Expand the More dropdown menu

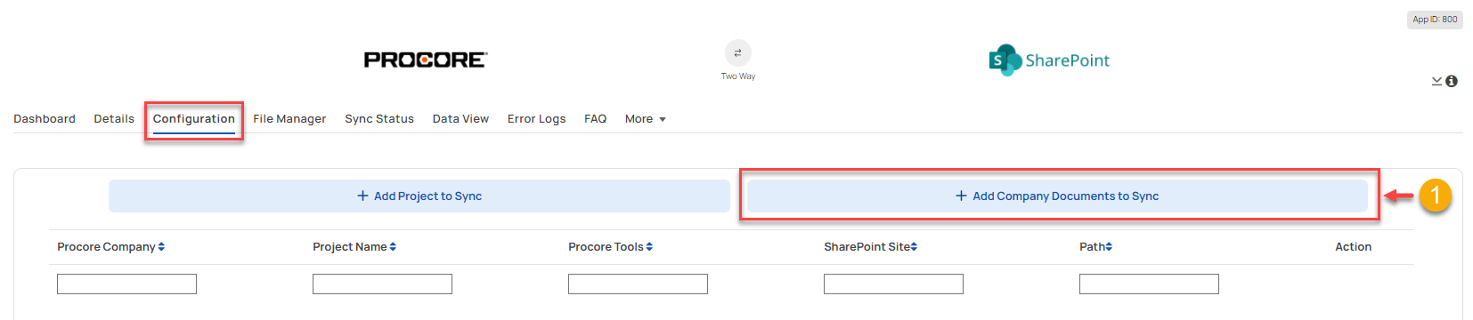646,119
